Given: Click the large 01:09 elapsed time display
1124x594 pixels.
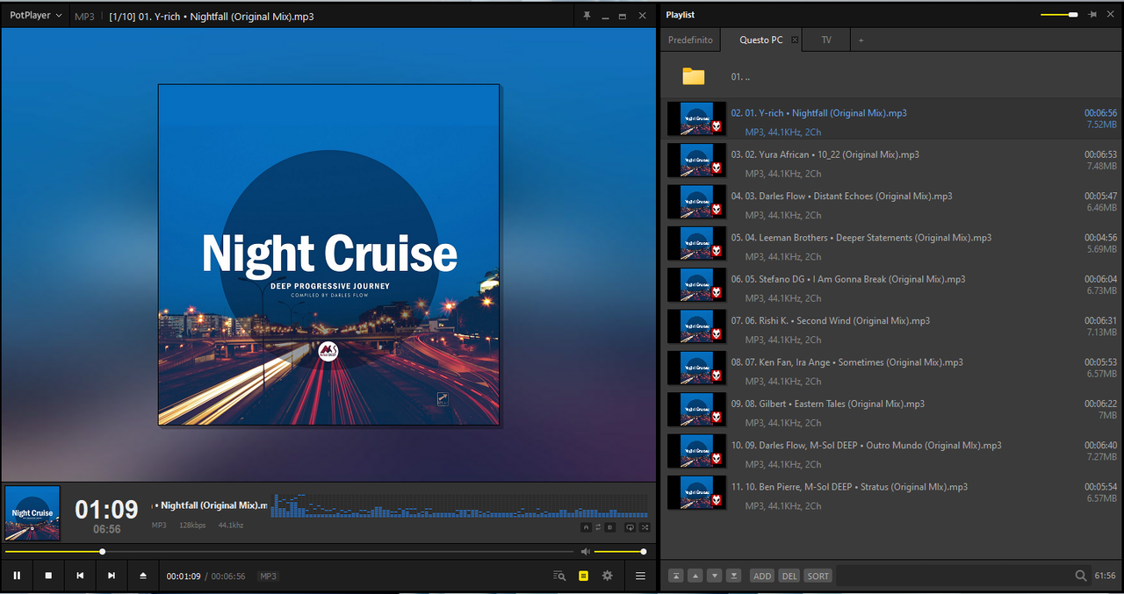Looking at the screenshot, I should coord(106,510).
